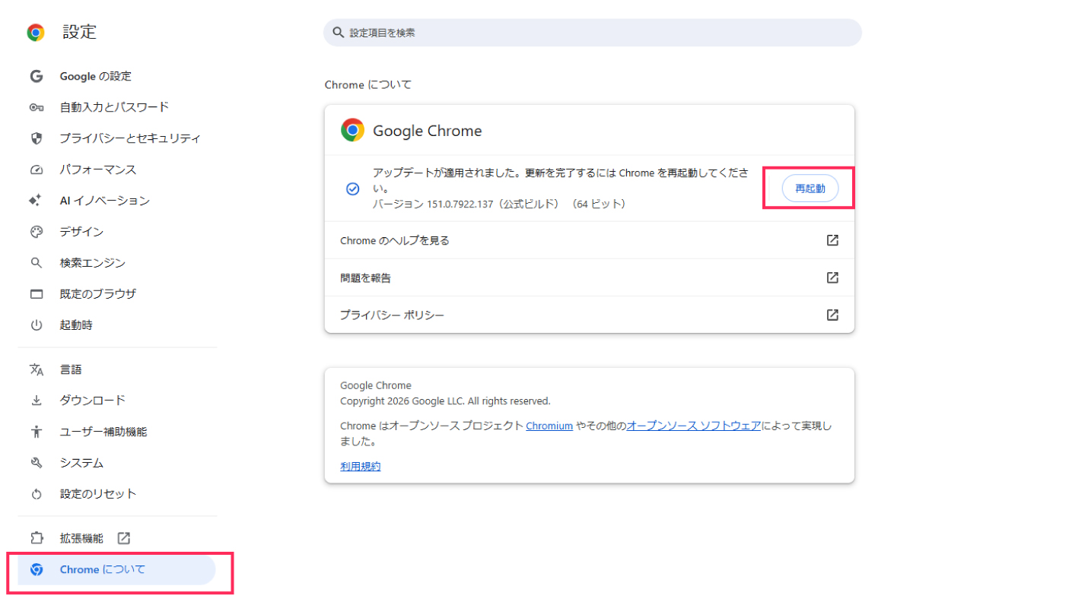The height and width of the screenshot is (608, 1088).
Task: Click the blue checkmark update status icon
Action: tap(352, 188)
